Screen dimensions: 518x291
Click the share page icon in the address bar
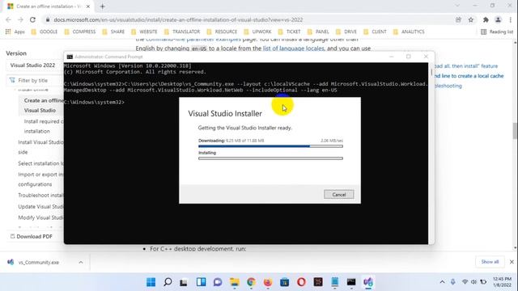tap(458, 19)
